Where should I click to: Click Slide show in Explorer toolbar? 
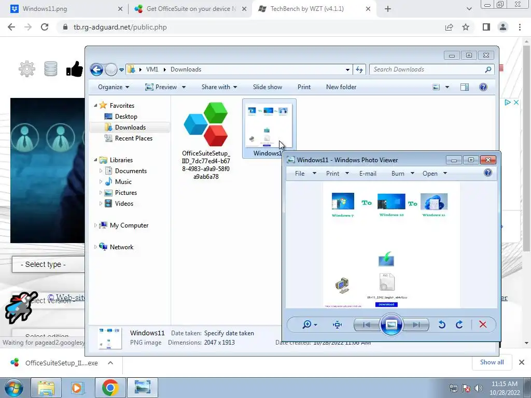[x=267, y=87]
